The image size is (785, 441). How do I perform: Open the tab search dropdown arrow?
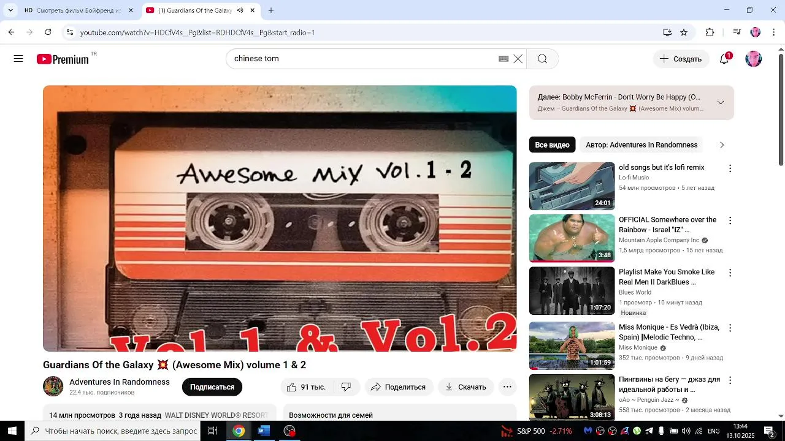coord(10,10)
